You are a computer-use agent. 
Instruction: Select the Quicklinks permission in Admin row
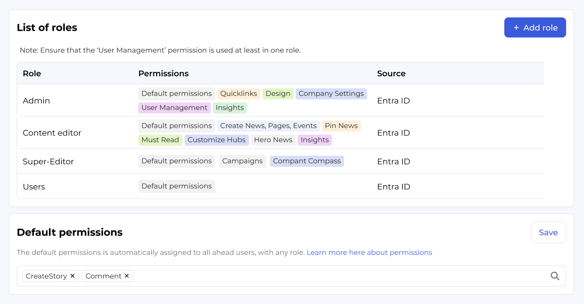click(238, 94)
